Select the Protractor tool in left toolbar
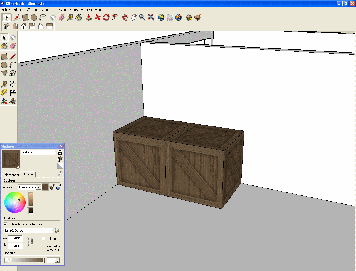356x271 pixels. click(x=4, y=93)
